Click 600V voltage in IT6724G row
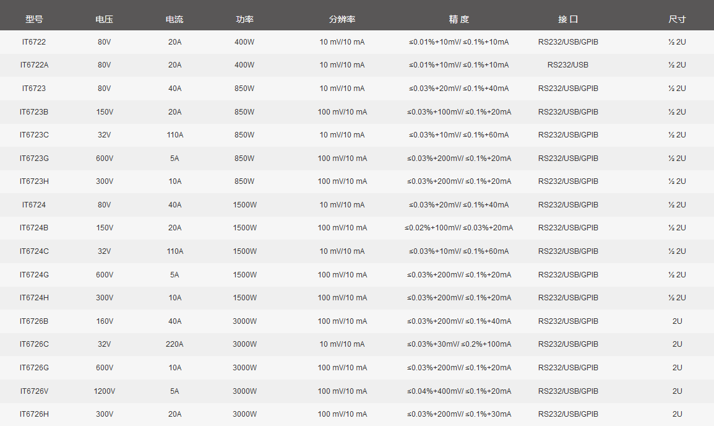The height and width of the screenshot is (426, 714). pyautogui.click(x=105, y=275)
